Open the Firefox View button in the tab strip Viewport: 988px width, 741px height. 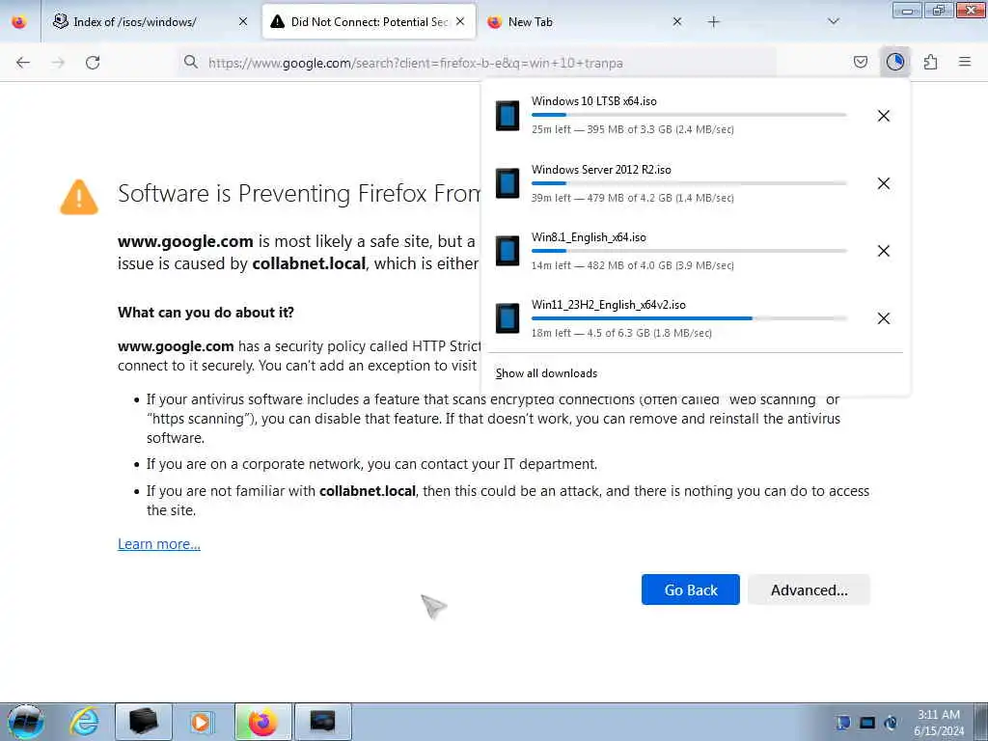pyautogui.click(x=19, y=21)
